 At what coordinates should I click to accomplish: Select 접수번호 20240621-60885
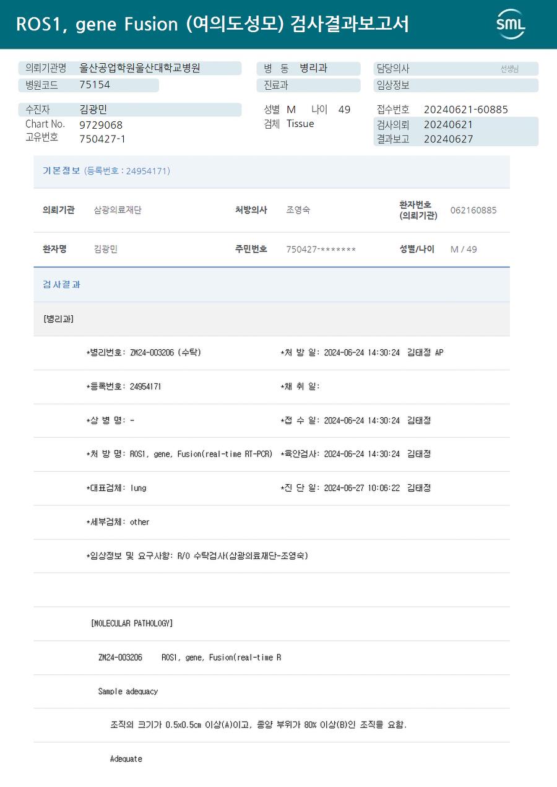(x=443, y=110)
